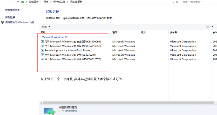Click the 程序 breadcrumb in address bar
The image size is (217, 115).
tap(45, 2)
